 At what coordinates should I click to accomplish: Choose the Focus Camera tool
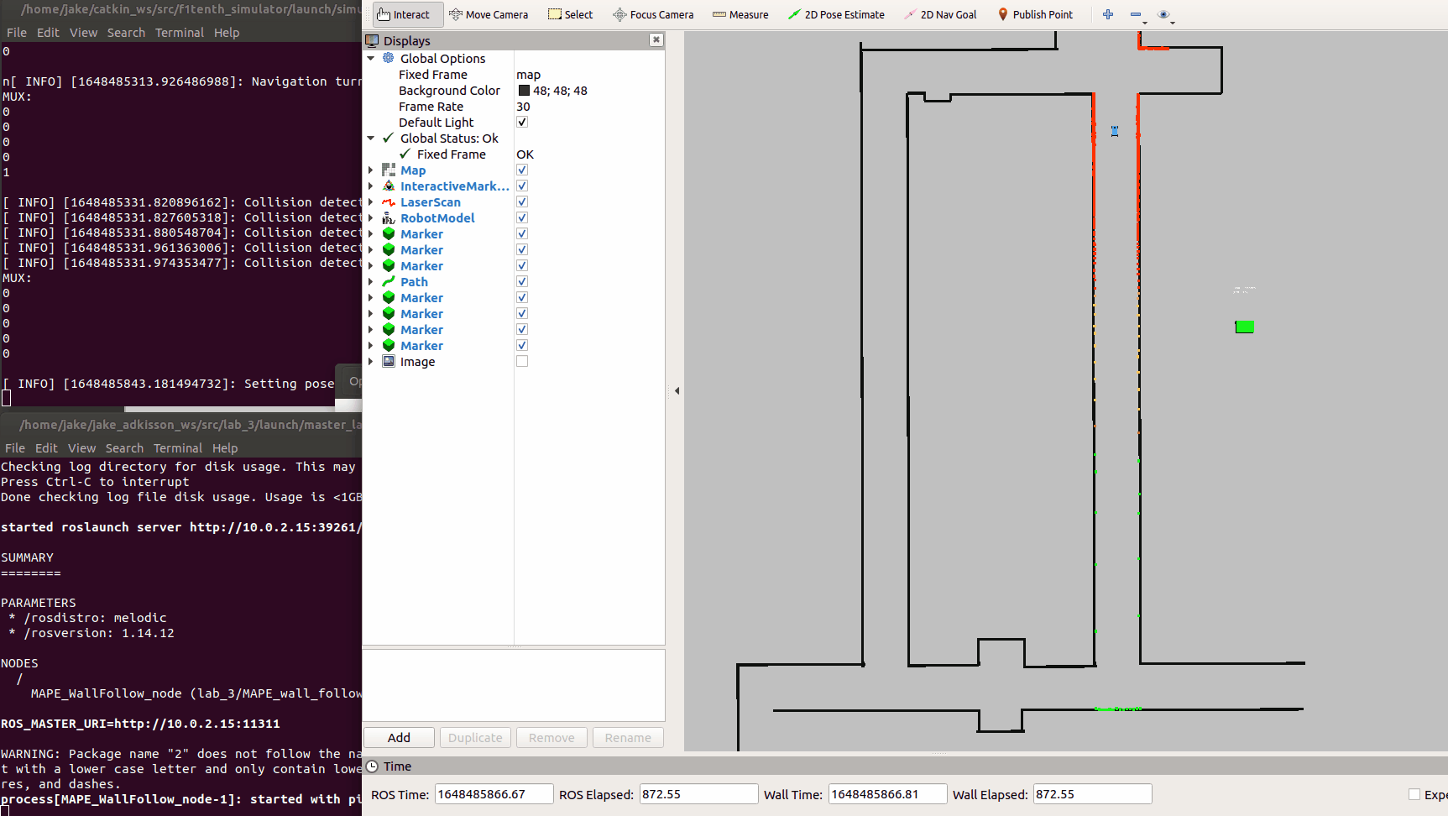click(x=653, y=14)
